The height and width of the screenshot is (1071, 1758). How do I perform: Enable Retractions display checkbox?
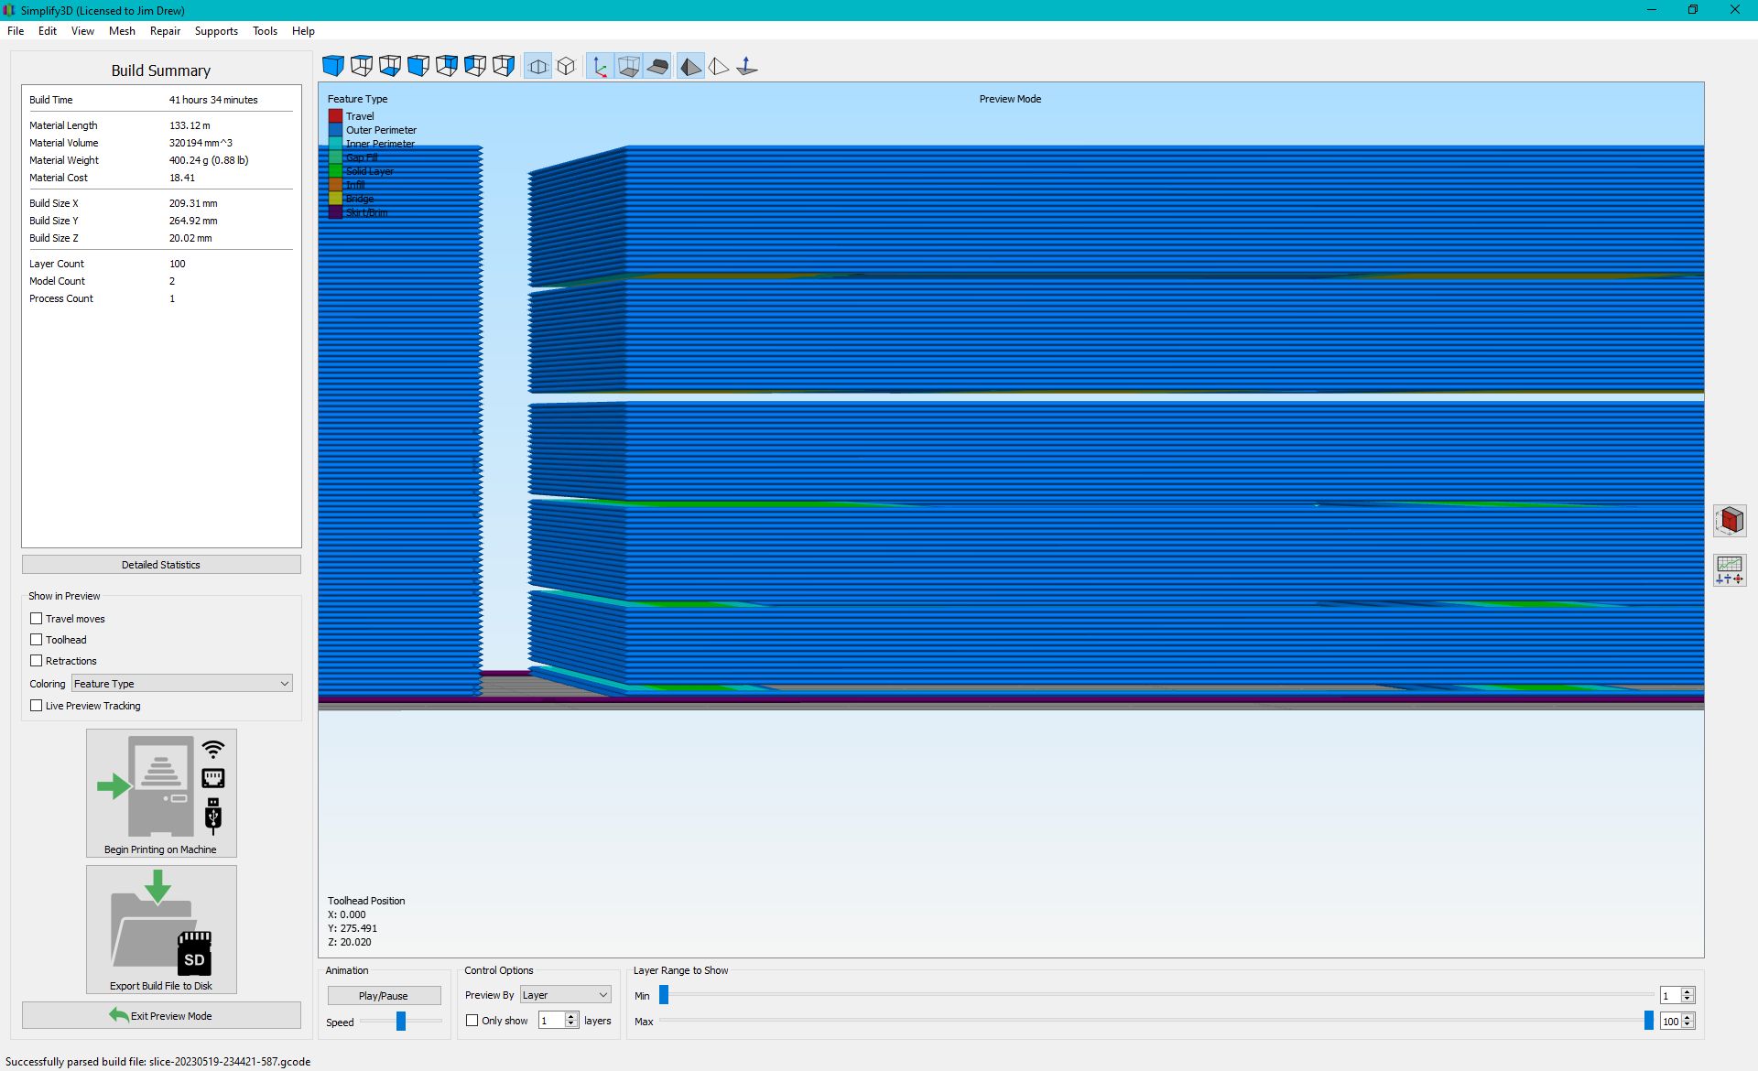click(x=37, y=661)
